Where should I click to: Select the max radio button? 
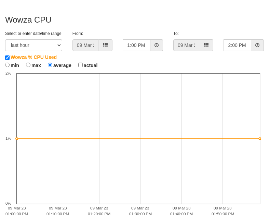28,65
